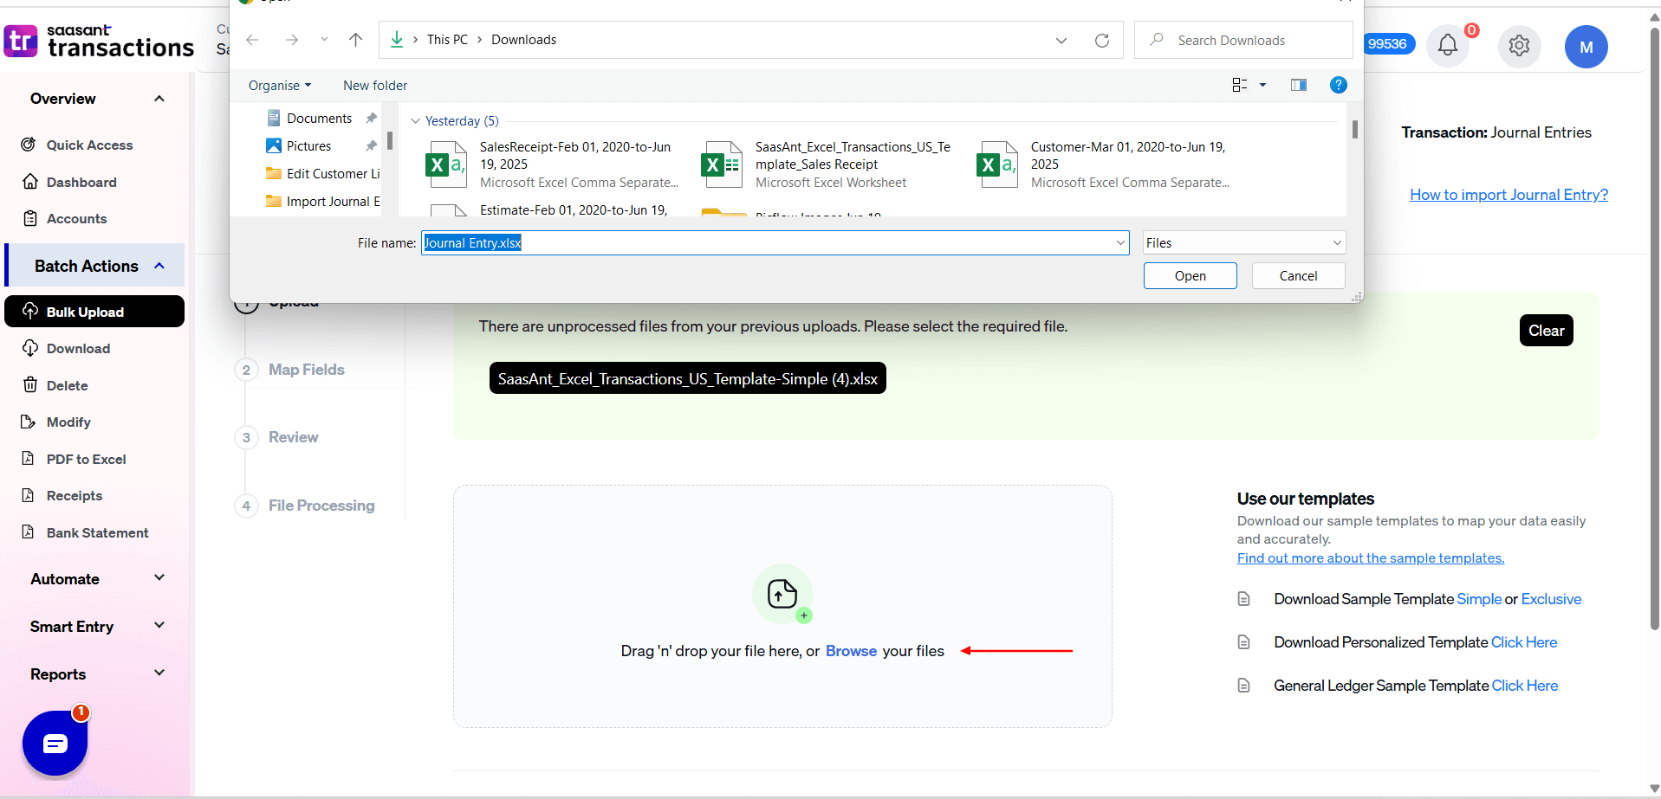
Task: Toggle the preview pane icon
Action: tap(1298, 85)
